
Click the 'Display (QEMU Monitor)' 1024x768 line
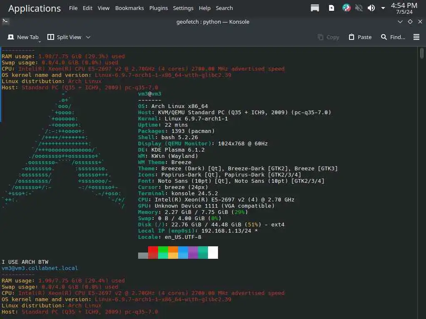(203, 143)
